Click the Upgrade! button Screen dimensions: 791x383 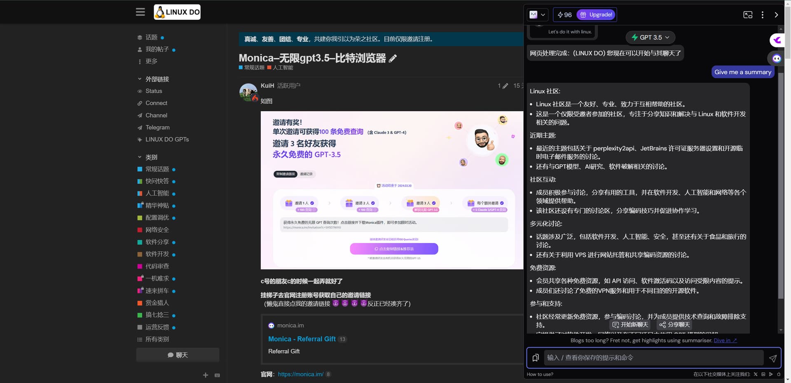click(596, 15)
